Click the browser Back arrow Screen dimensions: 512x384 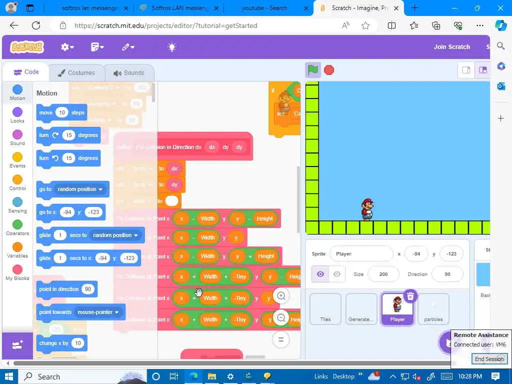(13, 25)
